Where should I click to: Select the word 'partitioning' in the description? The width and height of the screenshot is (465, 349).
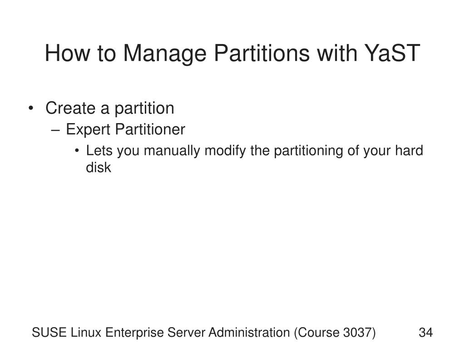pyautogui.click(x=308, y=151)
